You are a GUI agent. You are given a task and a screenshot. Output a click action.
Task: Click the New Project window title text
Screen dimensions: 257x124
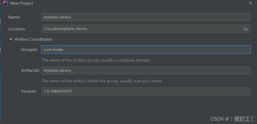tap(22, 3)
